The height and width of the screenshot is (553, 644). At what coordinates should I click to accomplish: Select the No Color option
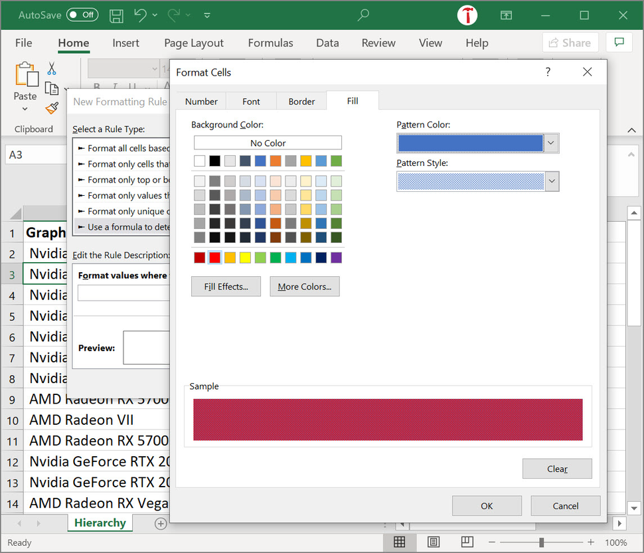click(x=268, y=143)
